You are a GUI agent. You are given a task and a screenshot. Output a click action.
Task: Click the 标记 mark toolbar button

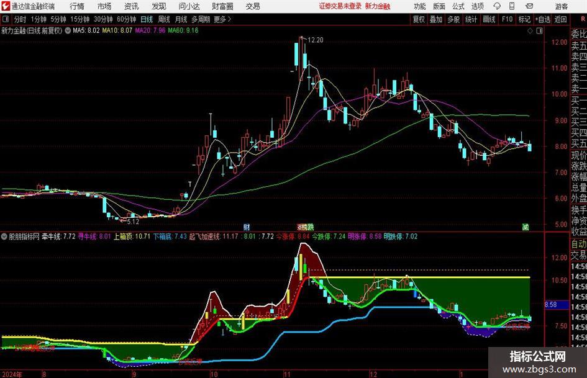coord(524,19)
